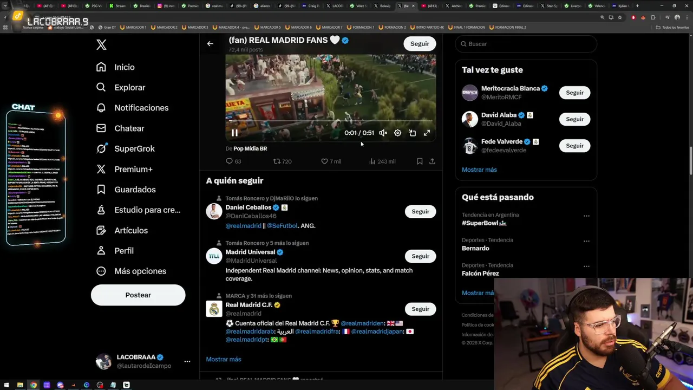The height and width of the screenshot is (390, 693).
Task: Open Guardados bookmarks page
Action: tap(126, 190)
